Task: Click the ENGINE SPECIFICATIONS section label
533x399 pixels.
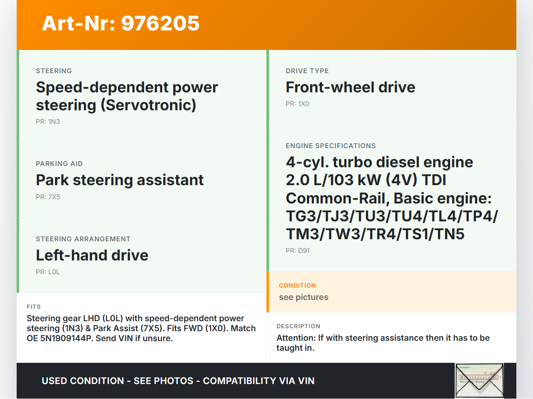Action: click(x=331, y=146)
